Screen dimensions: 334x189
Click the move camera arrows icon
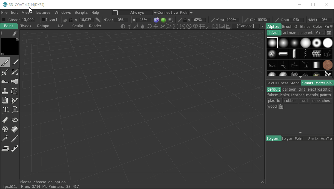(156, 26)
